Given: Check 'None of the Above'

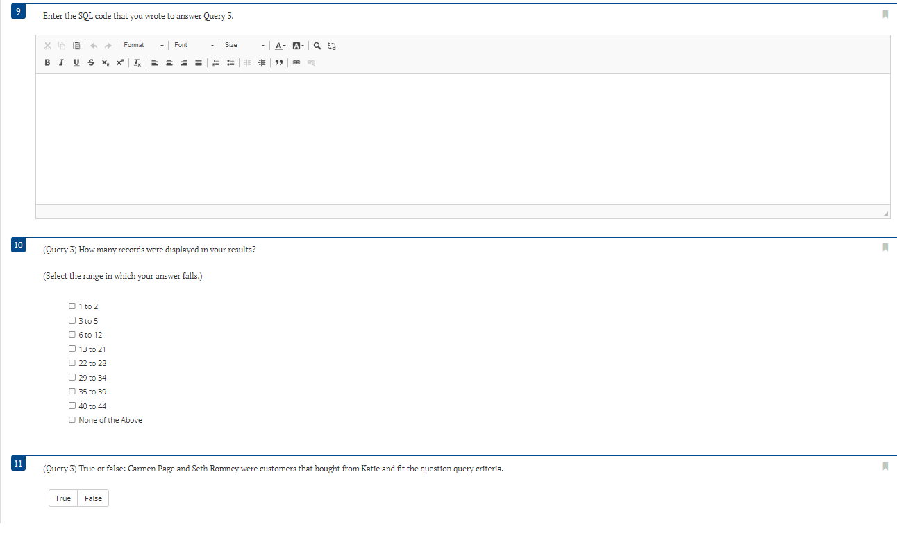Looking at the screenshot, I should tap(72, 419).
